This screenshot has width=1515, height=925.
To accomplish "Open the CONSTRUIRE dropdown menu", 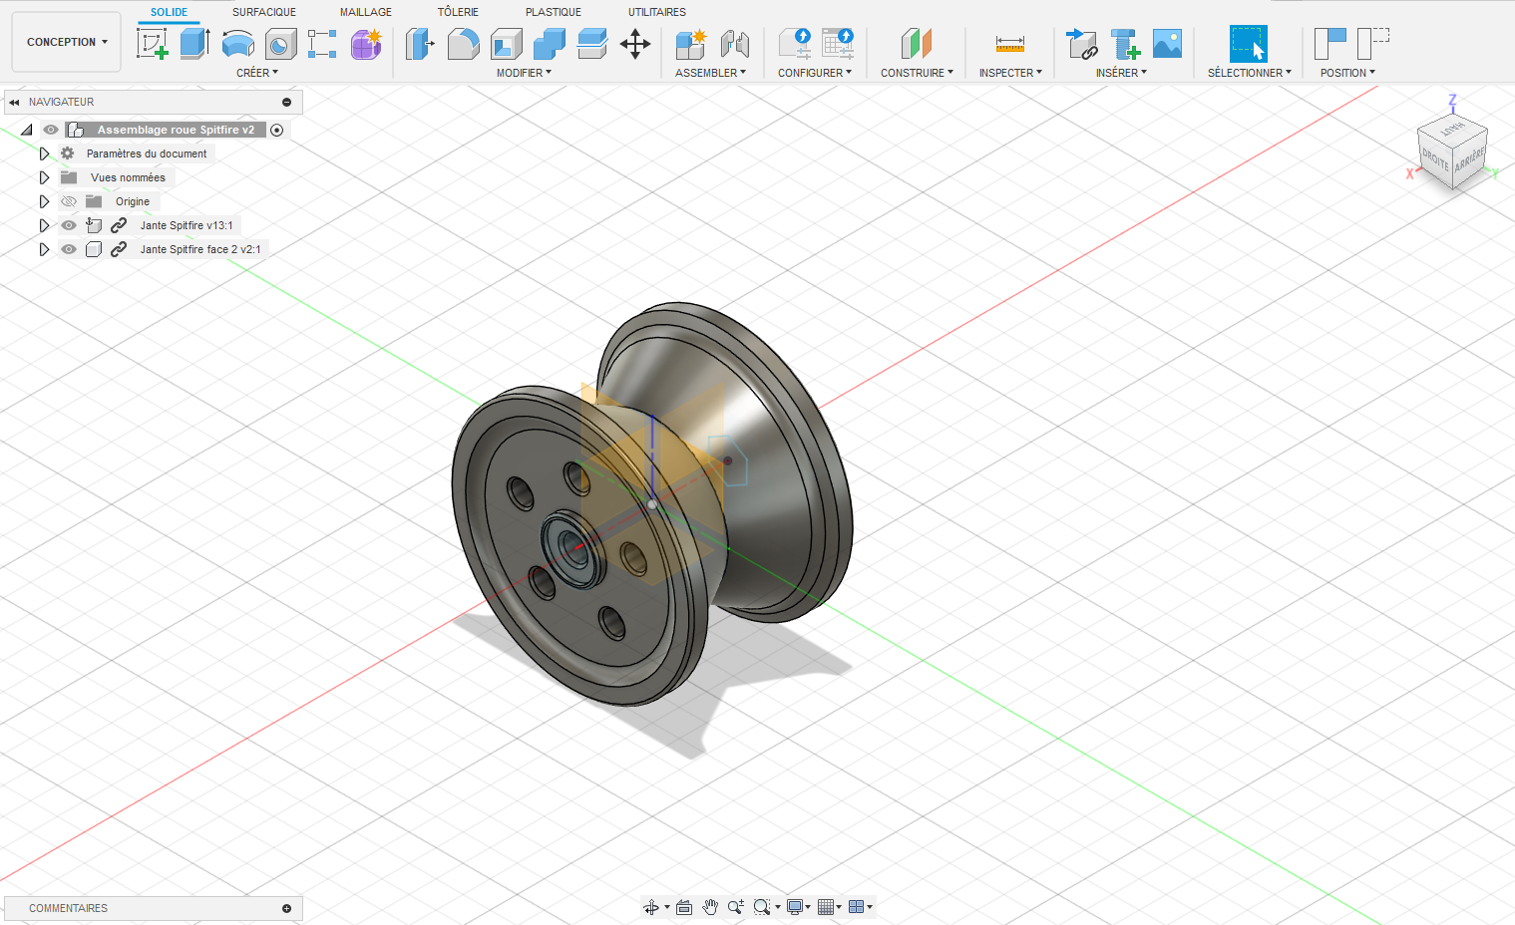I will coord(917,73).
